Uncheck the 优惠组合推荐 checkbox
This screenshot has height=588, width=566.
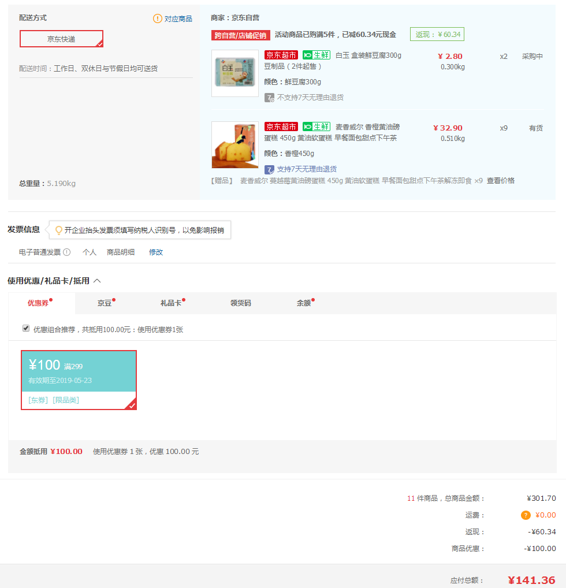(26, 329)
